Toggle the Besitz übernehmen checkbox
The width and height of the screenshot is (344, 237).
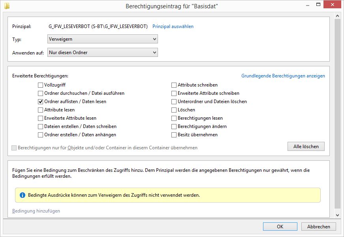174,135
